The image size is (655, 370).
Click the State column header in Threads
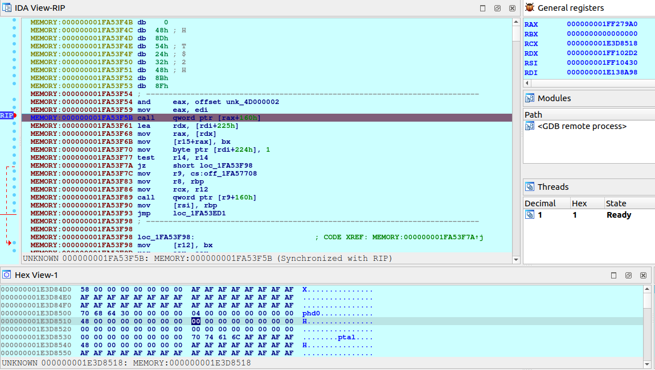click(616, 203)
